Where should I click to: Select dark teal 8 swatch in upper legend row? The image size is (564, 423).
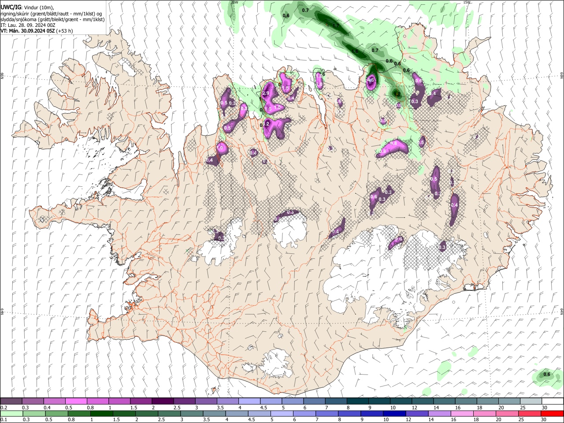pos(357,401)
